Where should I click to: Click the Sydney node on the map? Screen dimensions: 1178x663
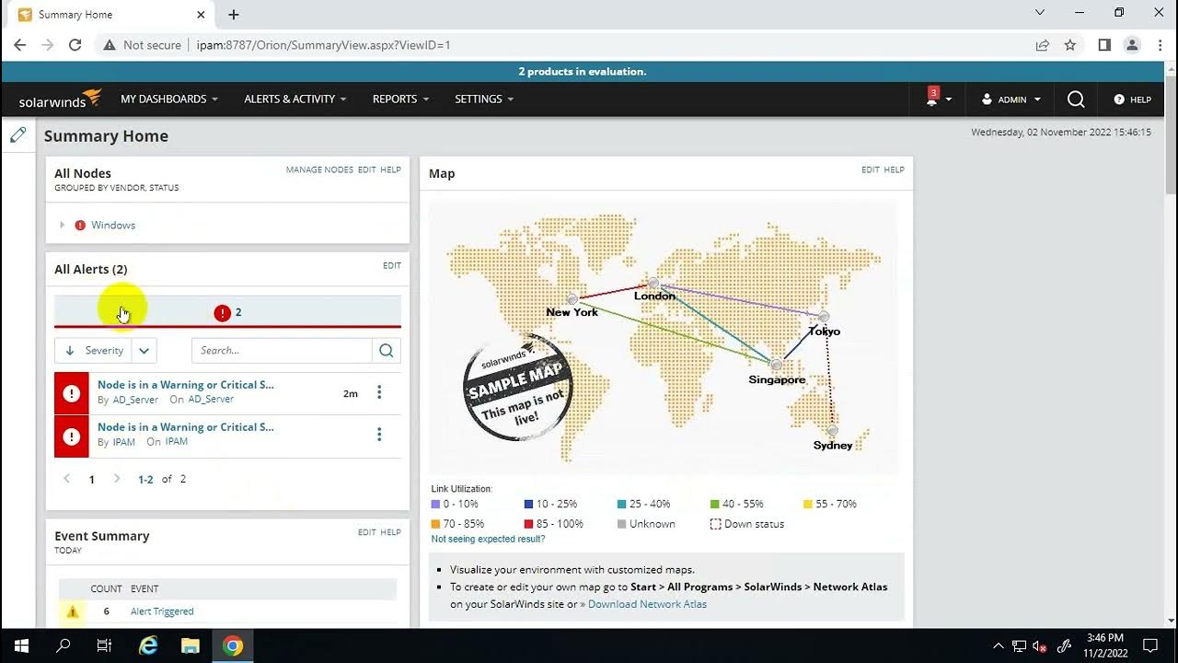pyautogui.click(x=833, y=431)
